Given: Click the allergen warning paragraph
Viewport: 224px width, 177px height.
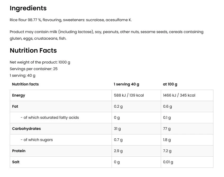Looking at the screenshot, I should (x=106, y=35).
